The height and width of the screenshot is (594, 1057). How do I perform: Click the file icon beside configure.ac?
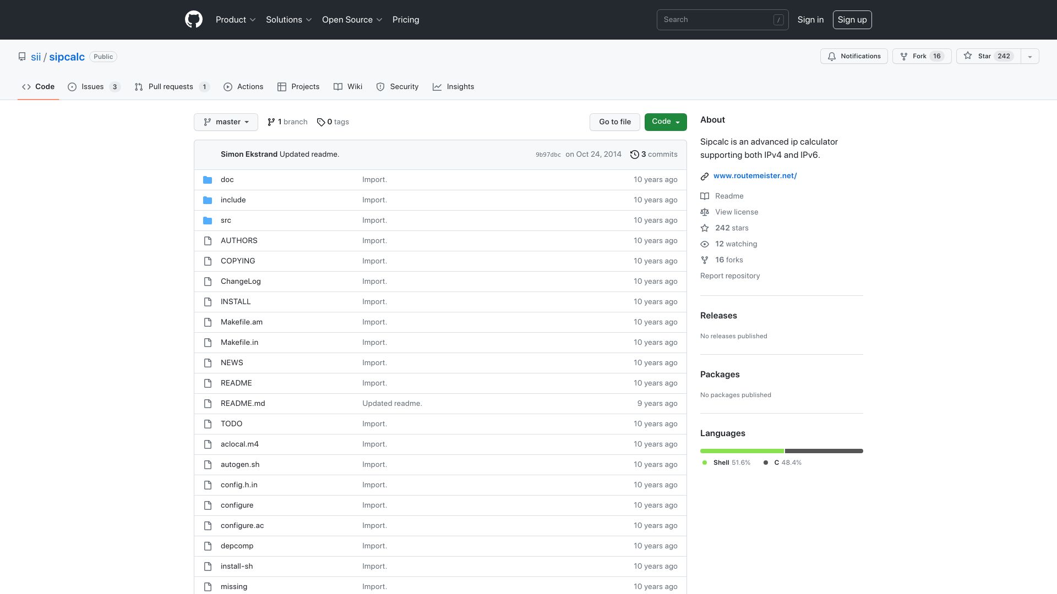[208, 526]
